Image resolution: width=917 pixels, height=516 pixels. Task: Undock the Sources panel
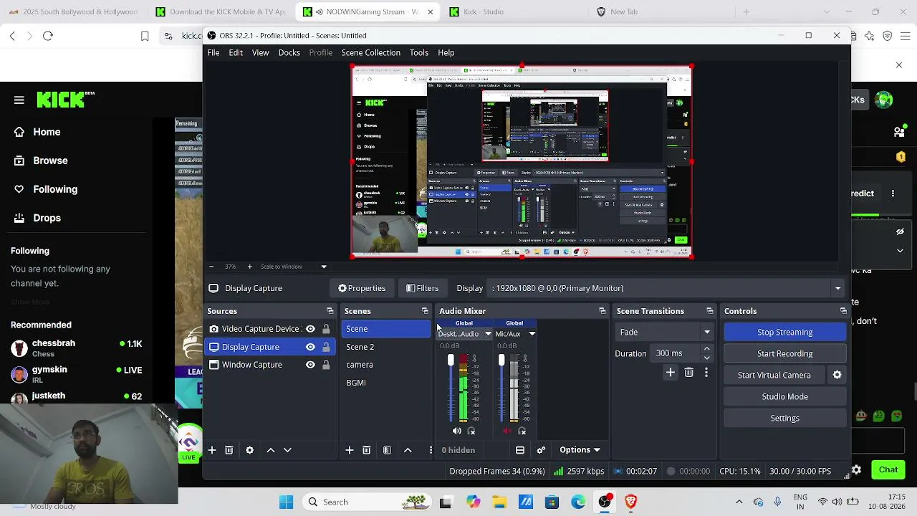click(330, 311)
